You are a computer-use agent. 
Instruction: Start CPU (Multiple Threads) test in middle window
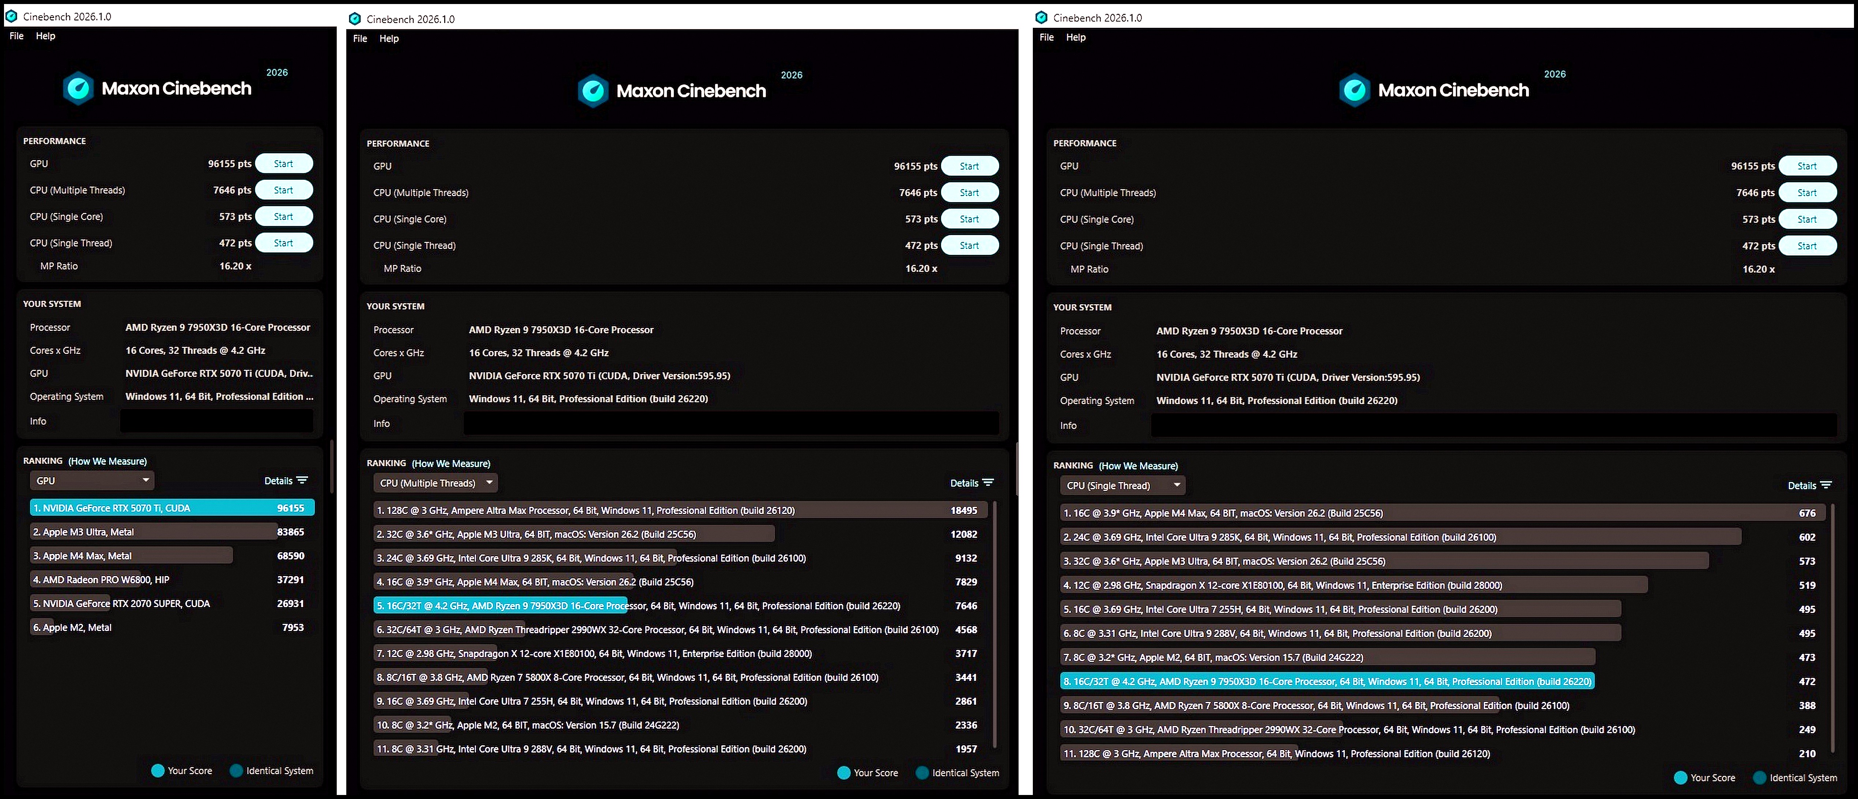pyautogui.click(x=969, y=193)
